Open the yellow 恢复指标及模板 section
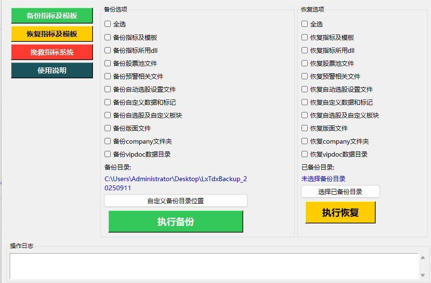 point(52,34)
